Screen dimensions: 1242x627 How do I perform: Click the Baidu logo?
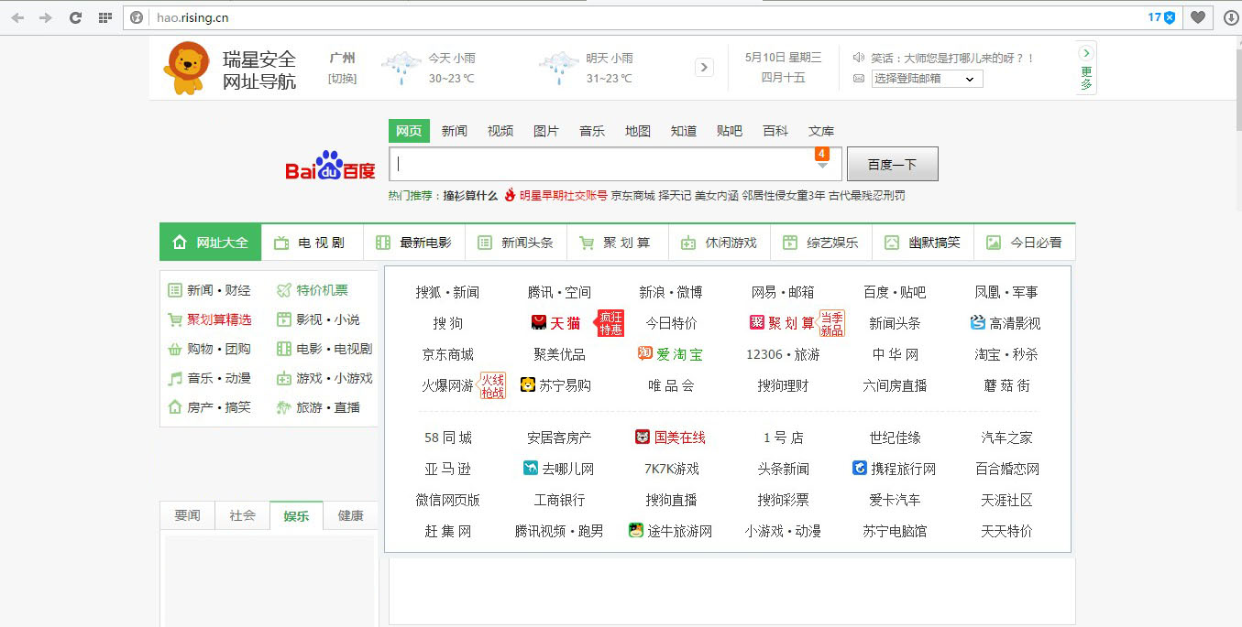click(x=331, y=167)
